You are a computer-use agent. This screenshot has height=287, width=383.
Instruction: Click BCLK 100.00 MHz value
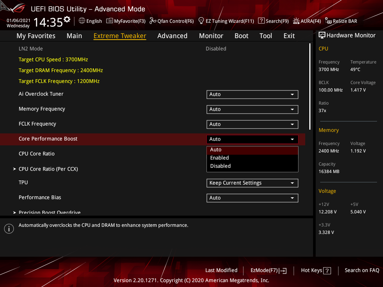331,90
